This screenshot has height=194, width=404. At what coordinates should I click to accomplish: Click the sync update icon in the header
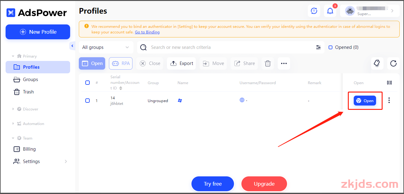[x=314, y=11]
